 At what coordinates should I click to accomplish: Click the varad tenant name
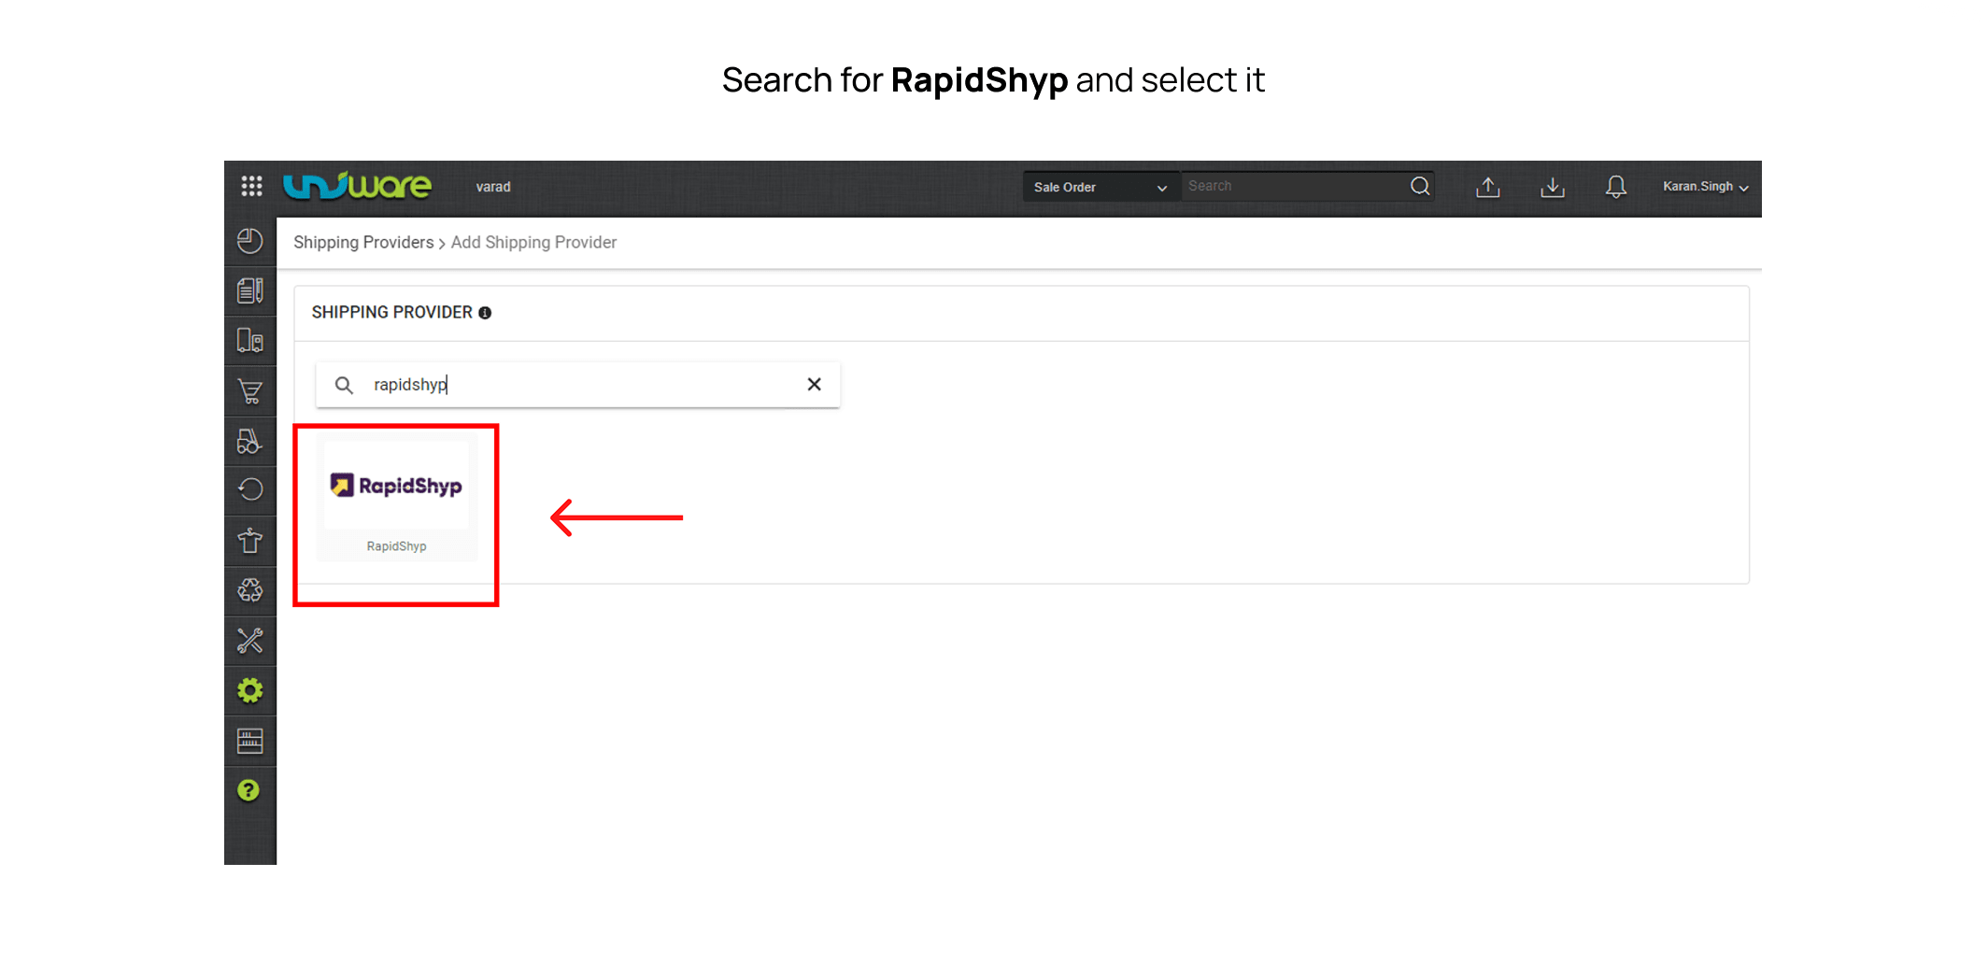click(493, 187)
